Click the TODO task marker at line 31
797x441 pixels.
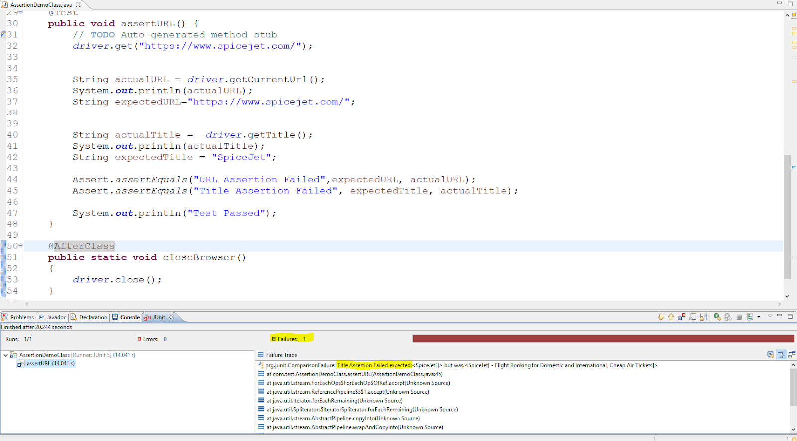(3, 34)
